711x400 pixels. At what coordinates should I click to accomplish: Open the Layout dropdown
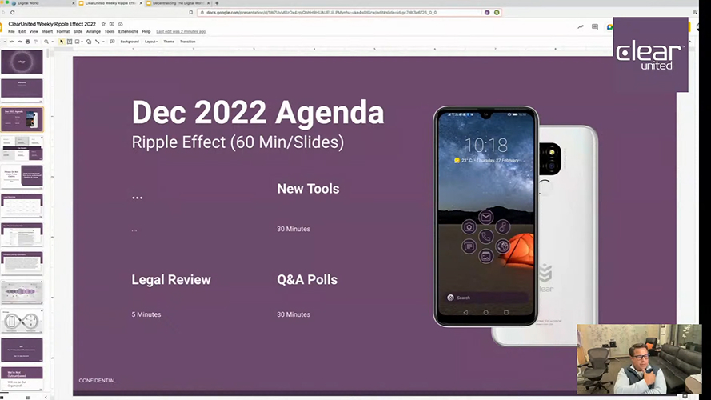click(x=151, y=42)
